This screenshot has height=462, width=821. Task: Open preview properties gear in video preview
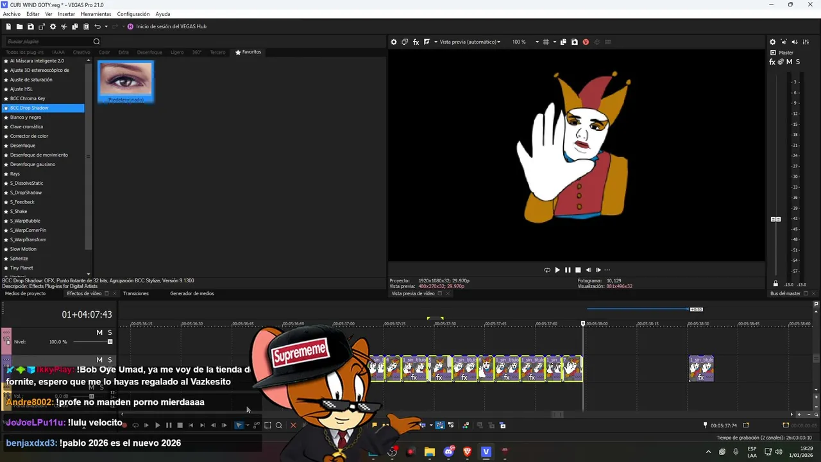(394, 42)
